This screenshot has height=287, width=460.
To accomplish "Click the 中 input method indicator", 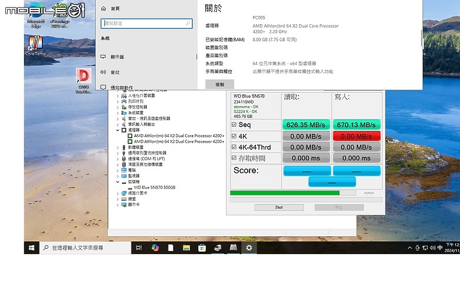I will click(440, 248).
